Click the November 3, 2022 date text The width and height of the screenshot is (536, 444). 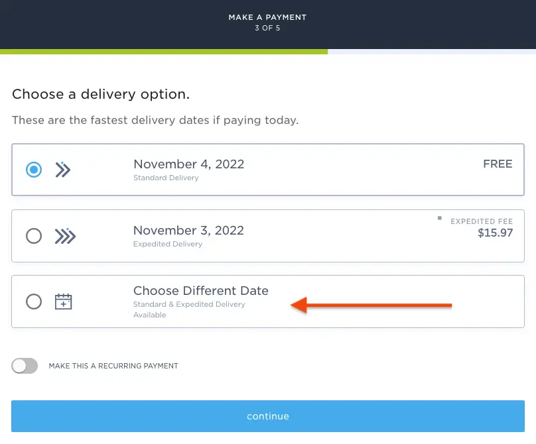188,231
